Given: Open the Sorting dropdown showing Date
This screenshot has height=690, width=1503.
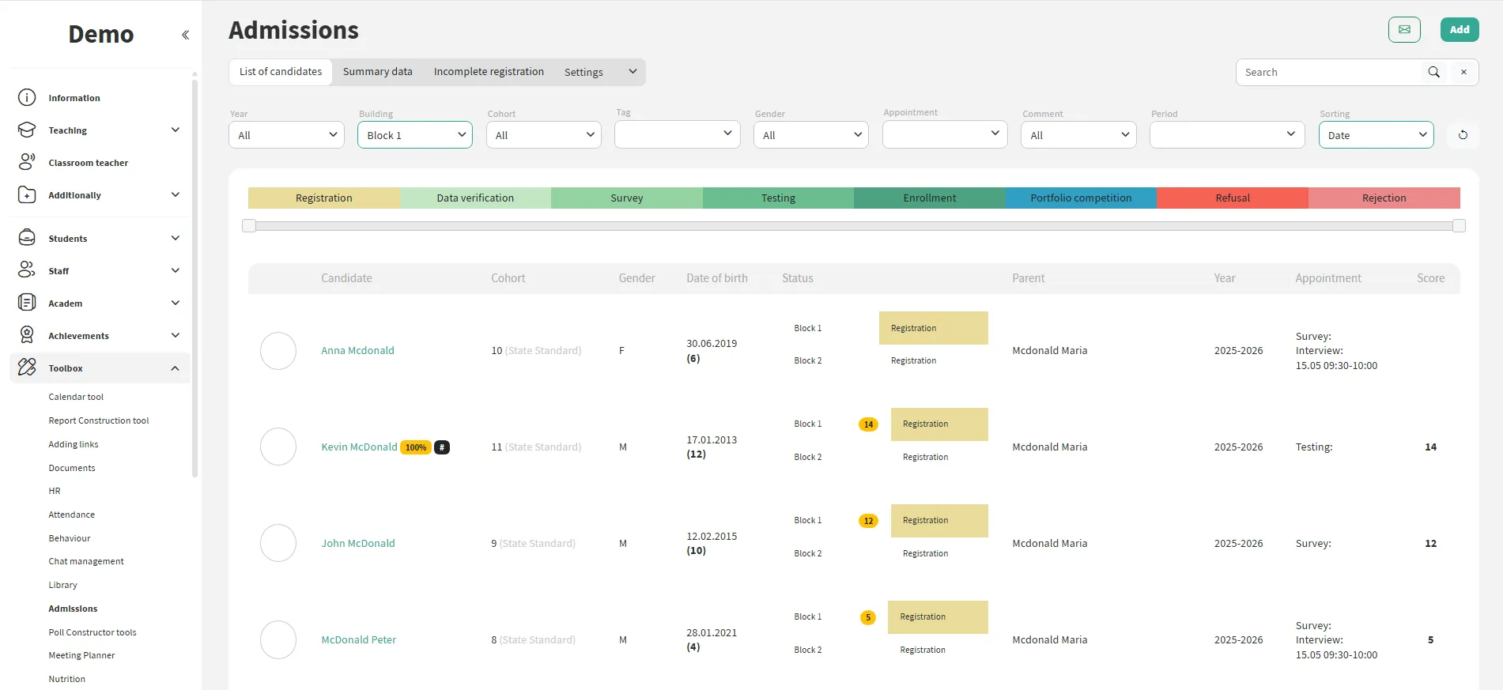Looking at the screenshot, I should tap(1376, 135).
